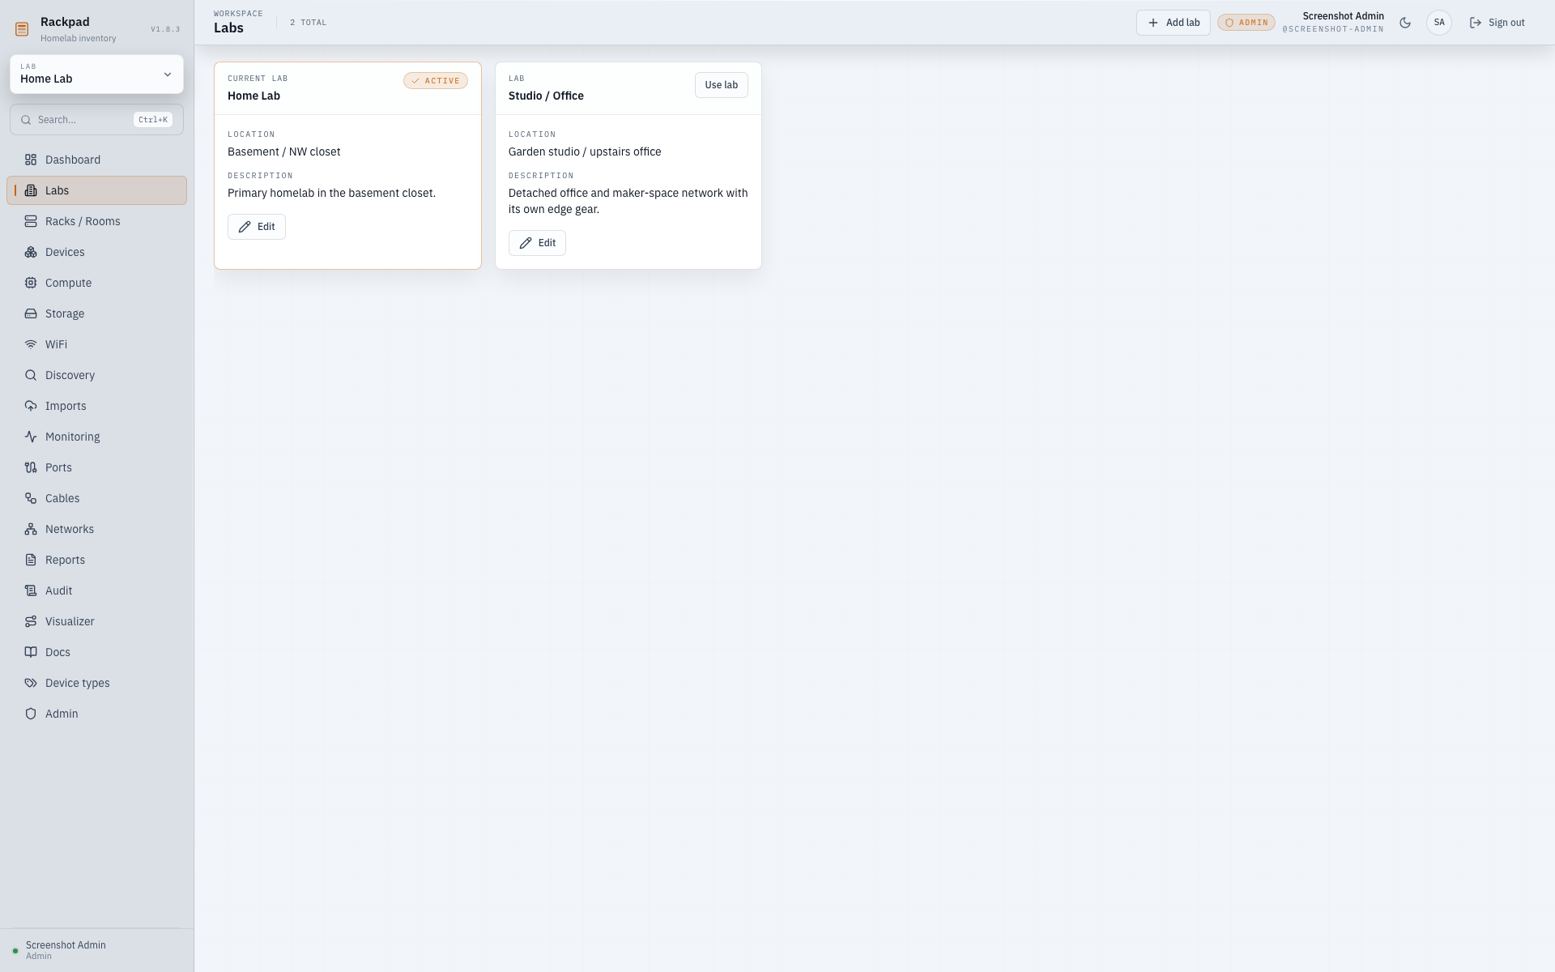The image size is (1555, 972).
Task: Toggle dark mode with moon icon
Action: click(x=1405, y=23)
